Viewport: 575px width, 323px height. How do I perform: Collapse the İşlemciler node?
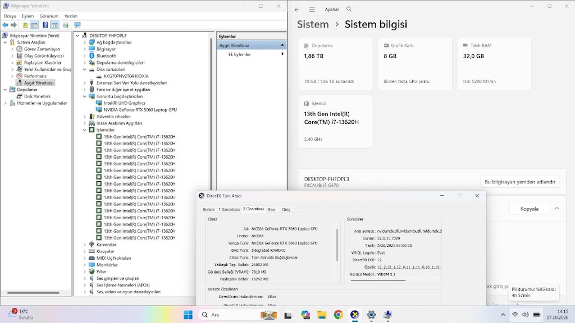click(x=84, y=130)
